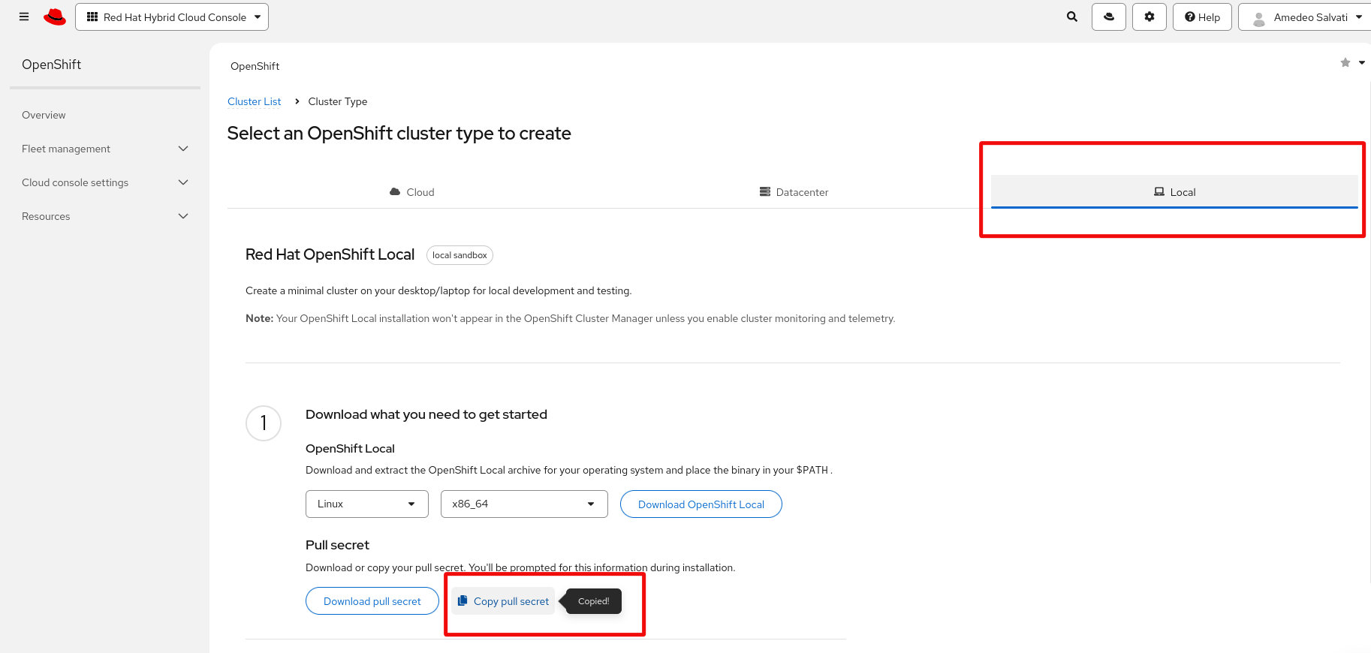Click the local sandbox label
Screen dimensions: 1371x653
click(460, 255)
